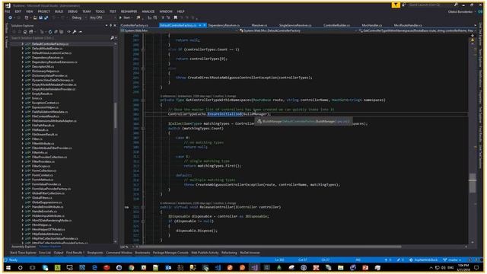Open the Output bottom tab
Image resolution: width=487 pixels, height=274 pixels.
[x=59, y=253]
